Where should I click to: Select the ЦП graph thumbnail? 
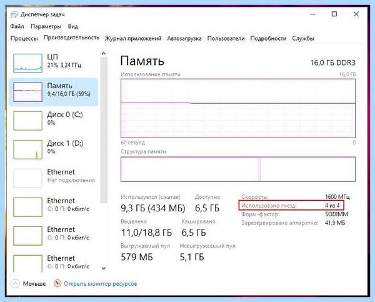(x=27, y=63)
